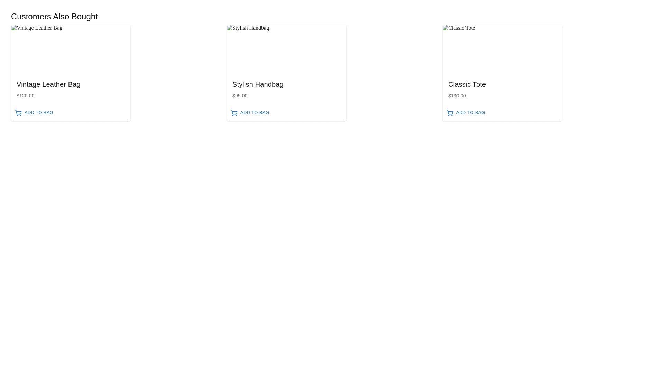Select the Classic Tote image alt text
Screen dimensions: 664x373
pos(462,28)
